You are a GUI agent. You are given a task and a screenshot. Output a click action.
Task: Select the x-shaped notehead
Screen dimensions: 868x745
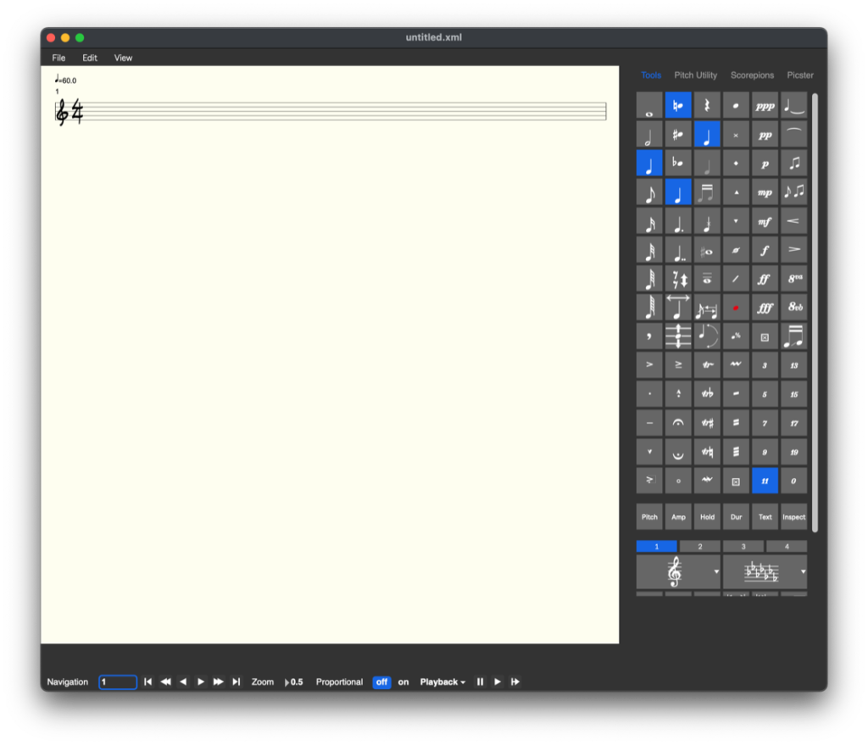(736, 135)
